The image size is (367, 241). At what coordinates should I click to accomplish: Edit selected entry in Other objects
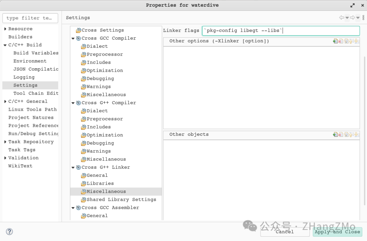346,134
